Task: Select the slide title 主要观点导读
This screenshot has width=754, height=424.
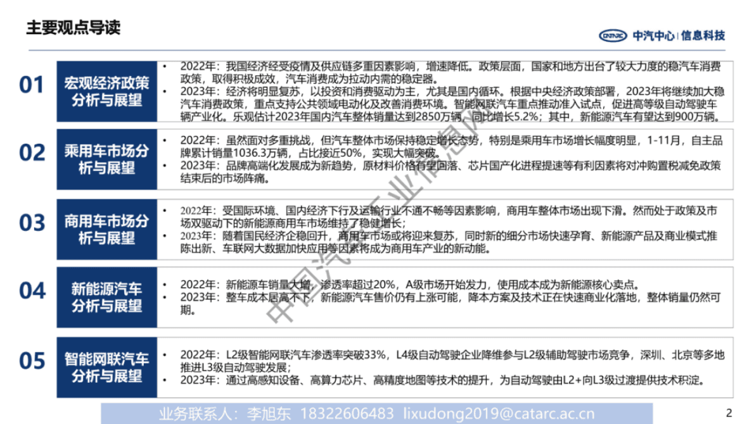Action: click(x=73, y=27)
